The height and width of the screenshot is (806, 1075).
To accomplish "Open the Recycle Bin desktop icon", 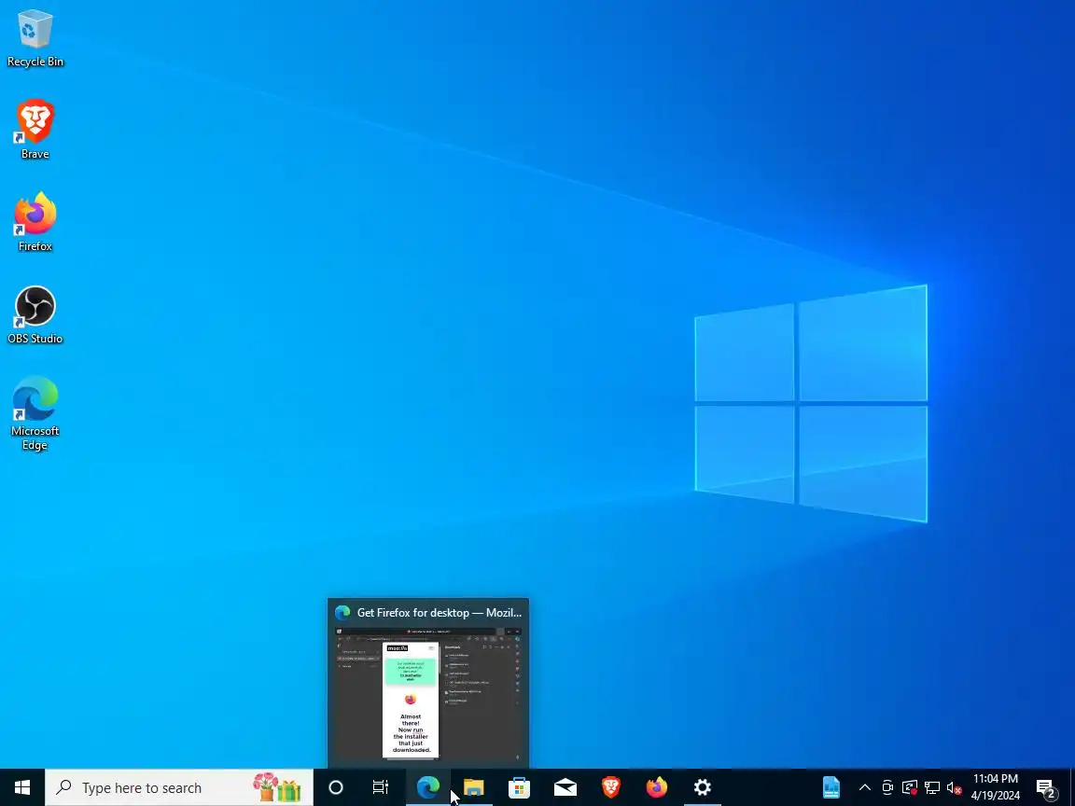I will (35, 38).
